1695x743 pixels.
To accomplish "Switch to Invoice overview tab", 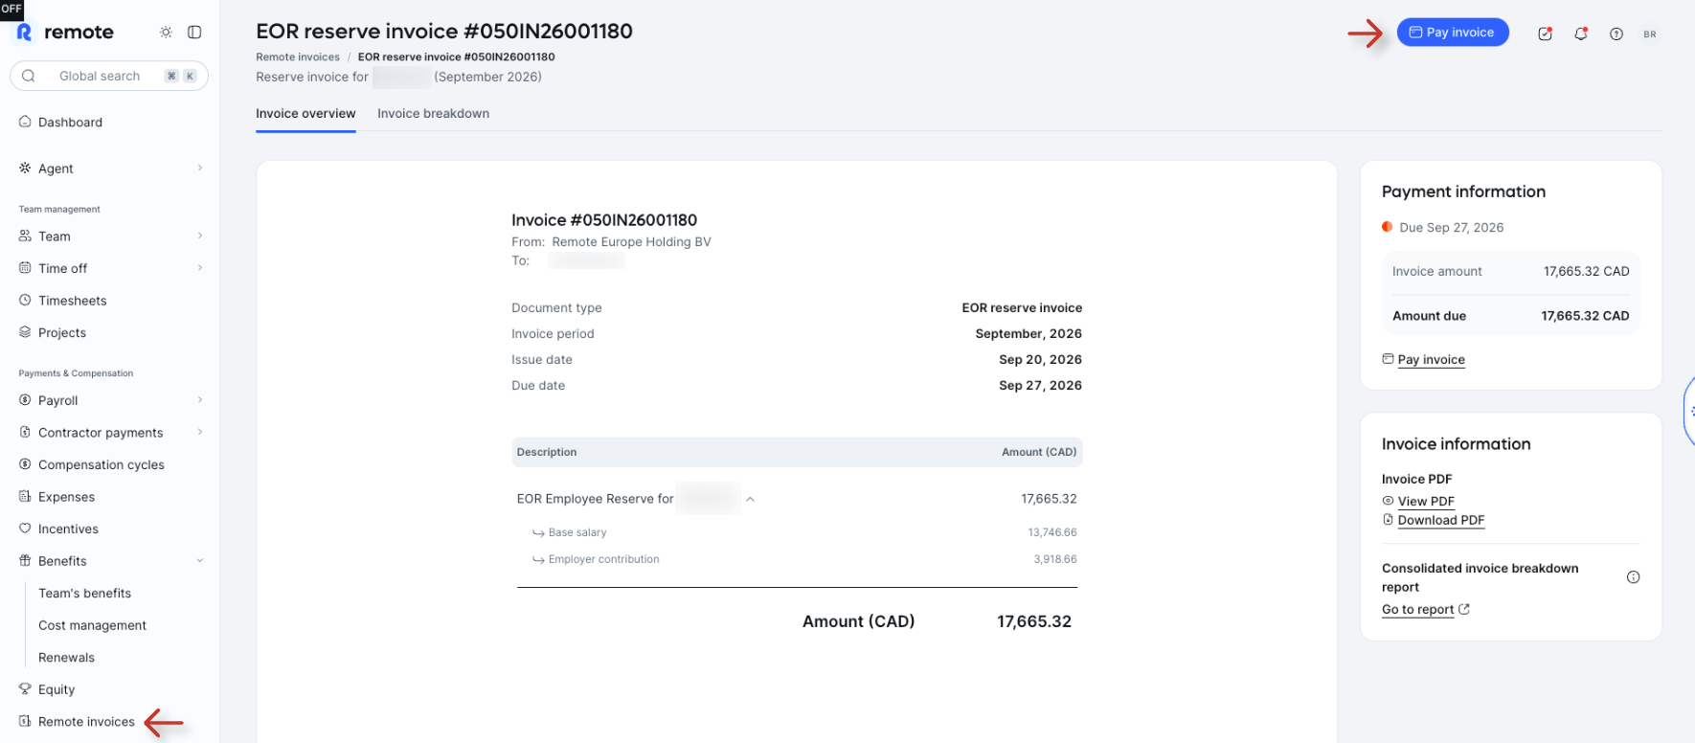I will pos(305,114).
